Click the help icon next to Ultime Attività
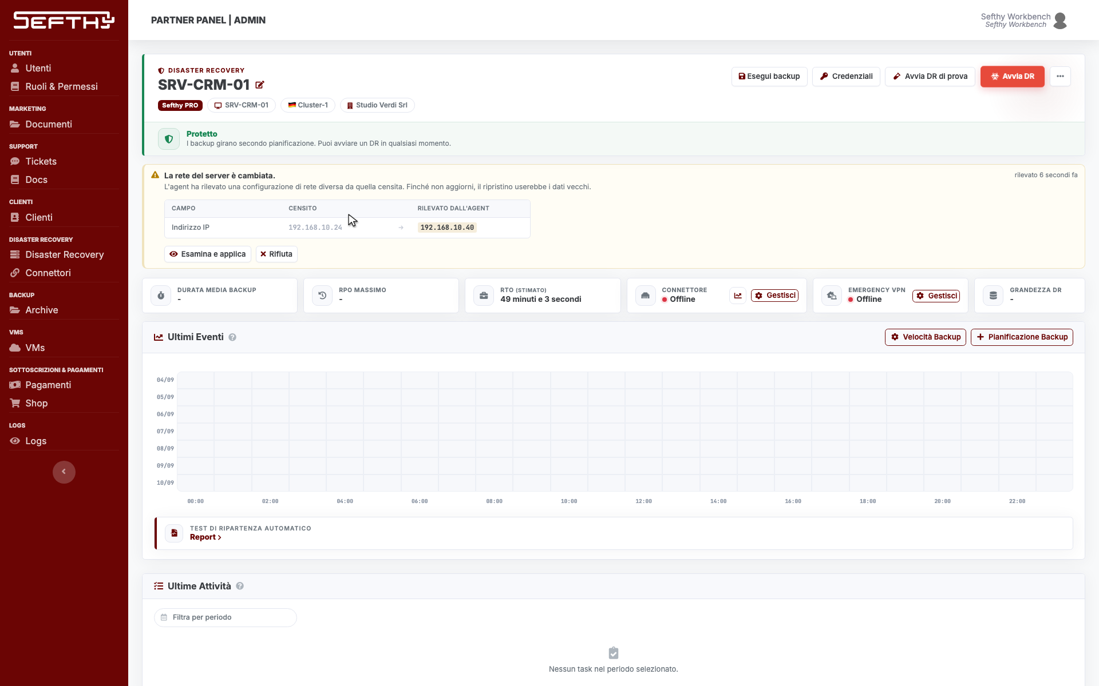Viewport: 1099px width, 686px height. tap(240, 586)
